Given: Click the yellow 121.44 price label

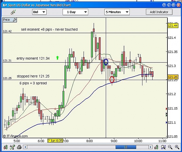Looking at the screenshot, I should (x=173, y=26).
